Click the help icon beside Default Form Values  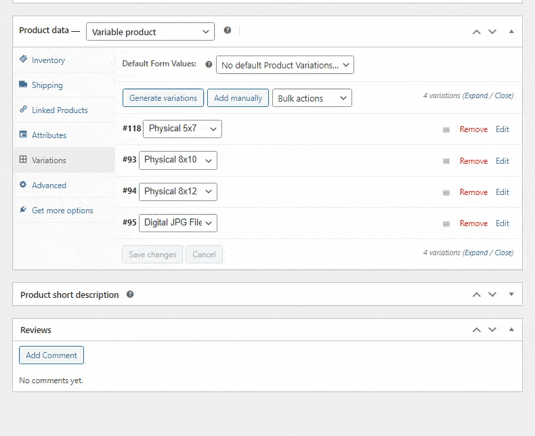tap(209, 64)
